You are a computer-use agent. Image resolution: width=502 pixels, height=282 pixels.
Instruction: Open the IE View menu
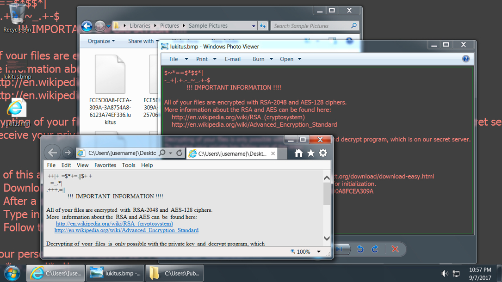[82, 165]
